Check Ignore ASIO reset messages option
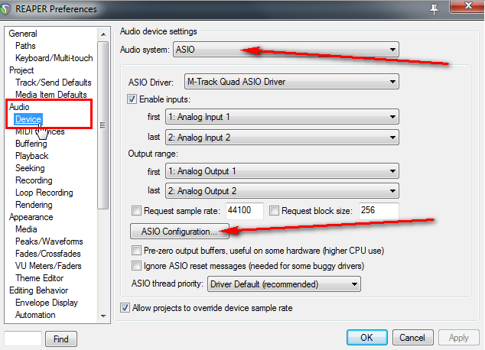The height and width of the screenshot is (350, 485). 136,266
